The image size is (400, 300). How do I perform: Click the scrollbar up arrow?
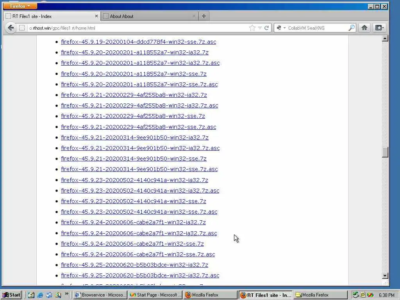[385, 39]
